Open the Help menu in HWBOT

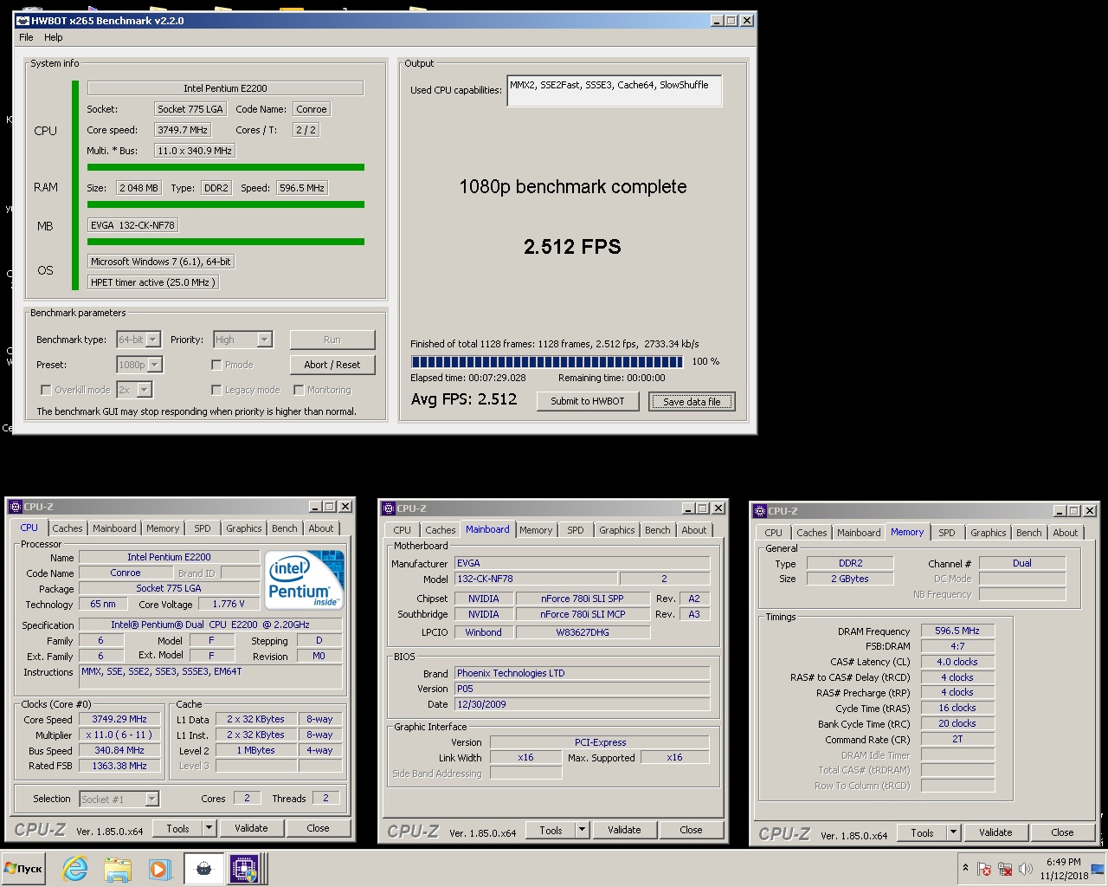54,37
